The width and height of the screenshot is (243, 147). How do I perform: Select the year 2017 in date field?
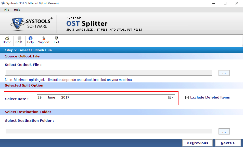click(65, 97)
